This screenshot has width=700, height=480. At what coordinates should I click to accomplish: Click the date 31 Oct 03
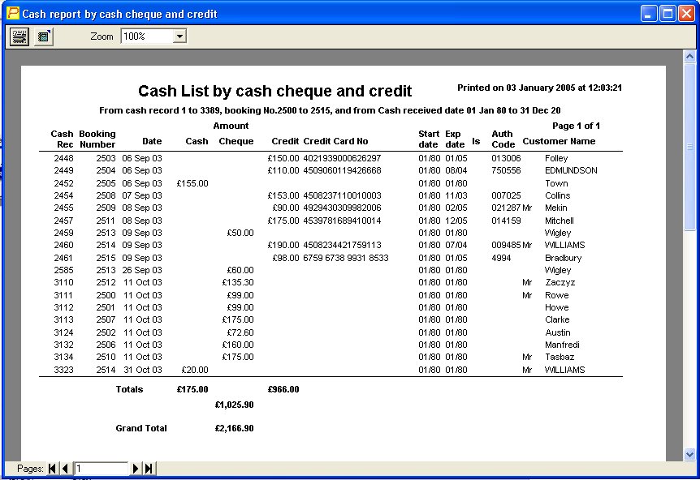(143, 370)
